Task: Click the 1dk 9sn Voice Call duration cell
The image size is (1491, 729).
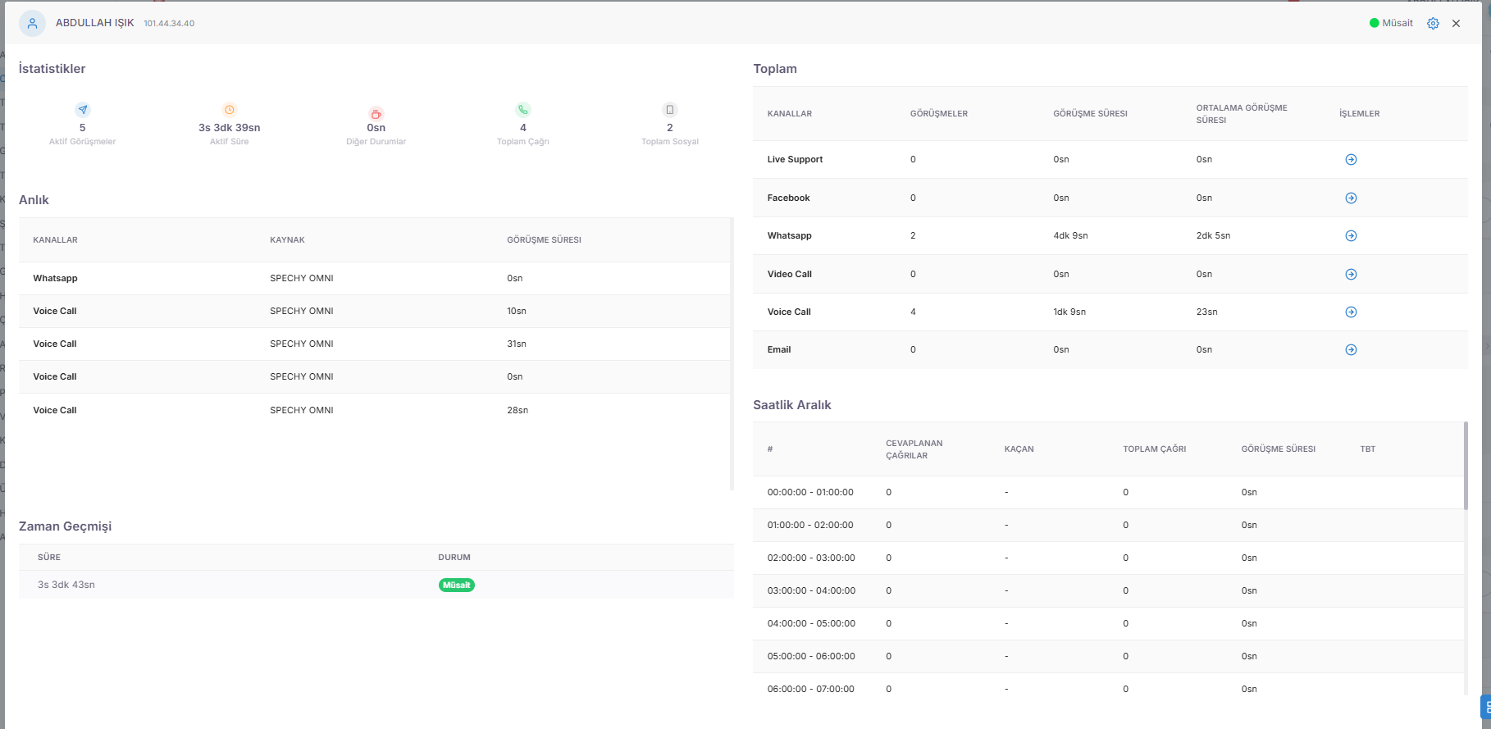Action: (x=1069, y=312)
